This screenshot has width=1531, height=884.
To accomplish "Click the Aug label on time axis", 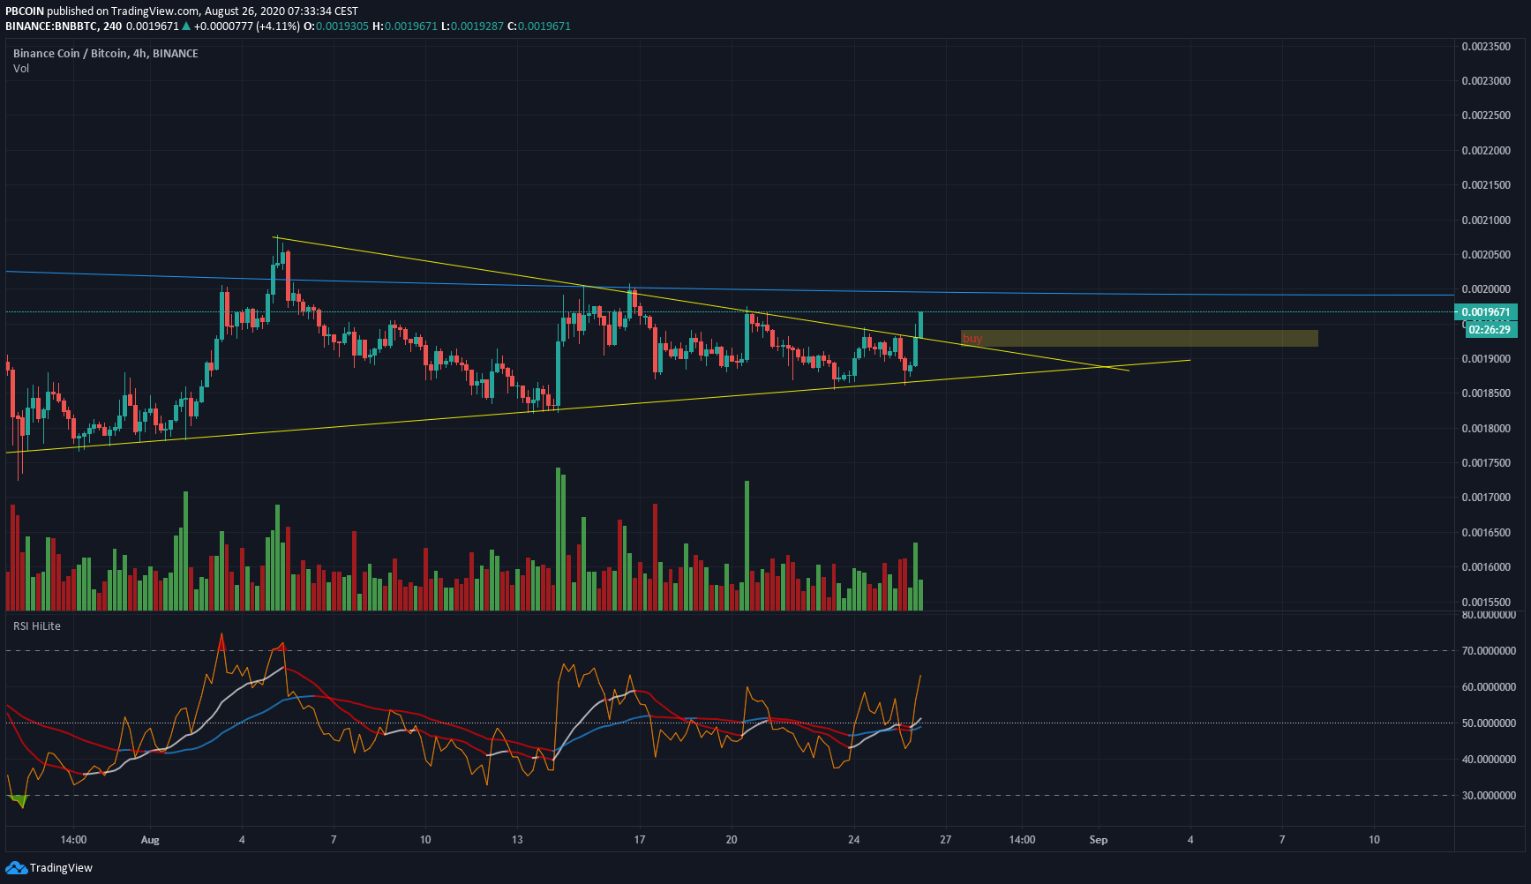I will (x=150, y=839).
